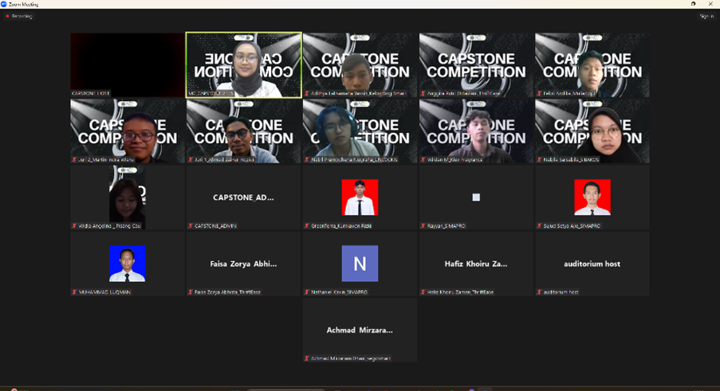Click the 'Nabila Salsabila_SIBAKOS' name label
The width and height of the screenshot is (720, 391).
tap(571, 159)
